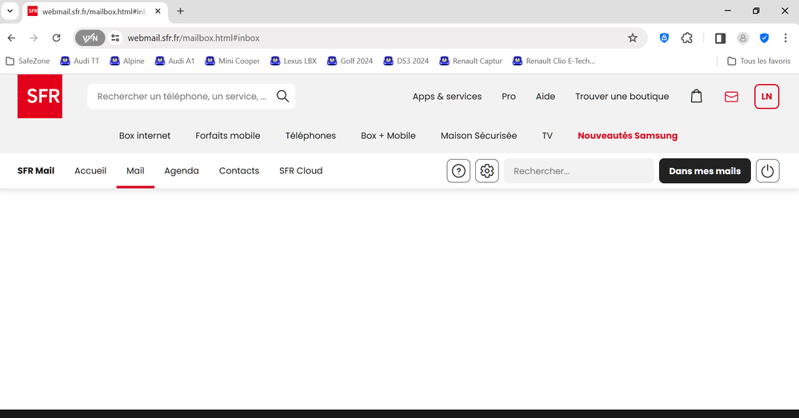Image resolution: width=799 pixels, height=418 pixels.
Task: Click the Rechercher mail search field
Action: click(x=578, y=171)
